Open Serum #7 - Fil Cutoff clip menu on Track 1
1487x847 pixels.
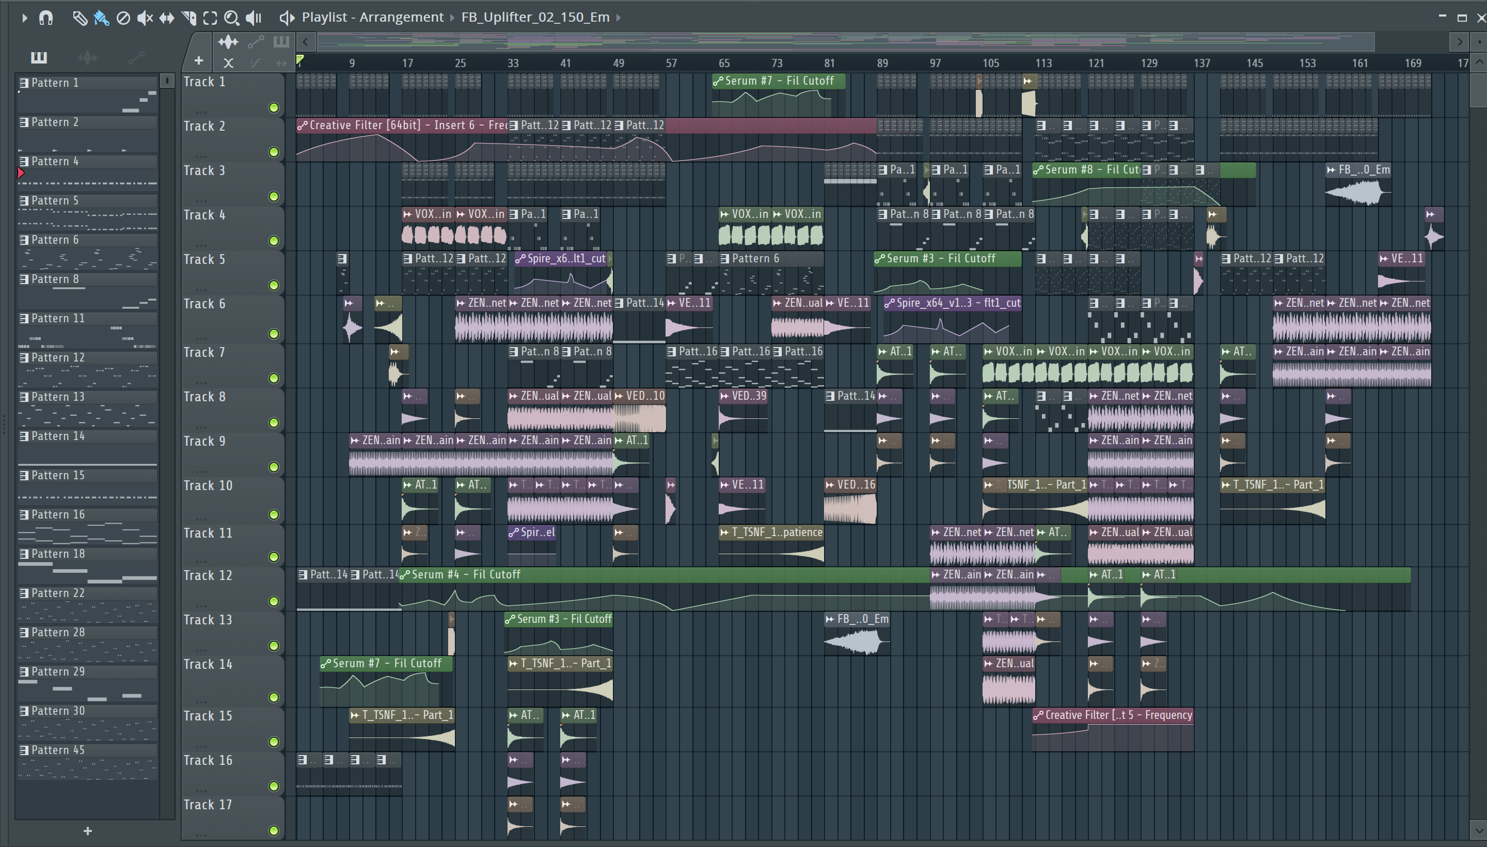pos(718,81)
